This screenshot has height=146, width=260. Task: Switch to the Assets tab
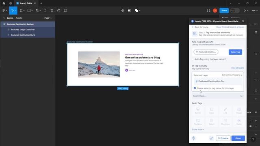point(19,18)
